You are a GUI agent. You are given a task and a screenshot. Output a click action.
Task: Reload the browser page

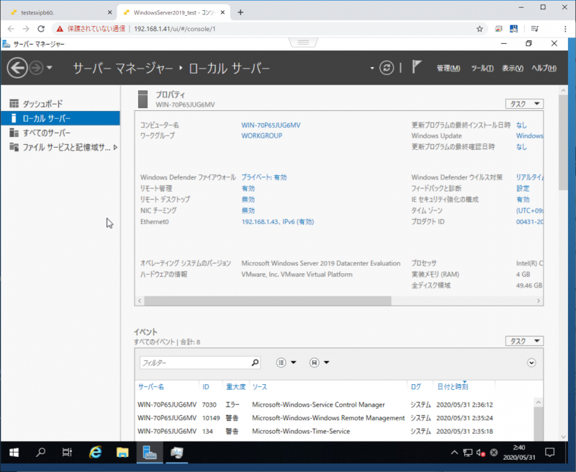(41, 29)
